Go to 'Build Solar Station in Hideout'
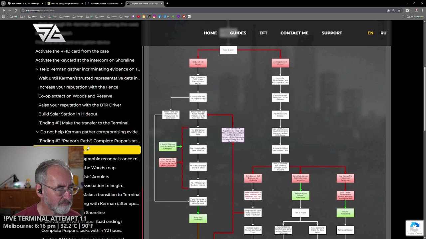Viewport: 426px width, 239px height. pyautogui.click(x=68, y=114)
